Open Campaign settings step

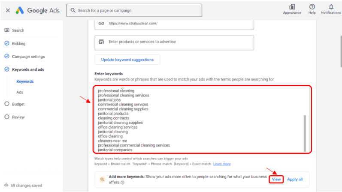tap(28, 57)
